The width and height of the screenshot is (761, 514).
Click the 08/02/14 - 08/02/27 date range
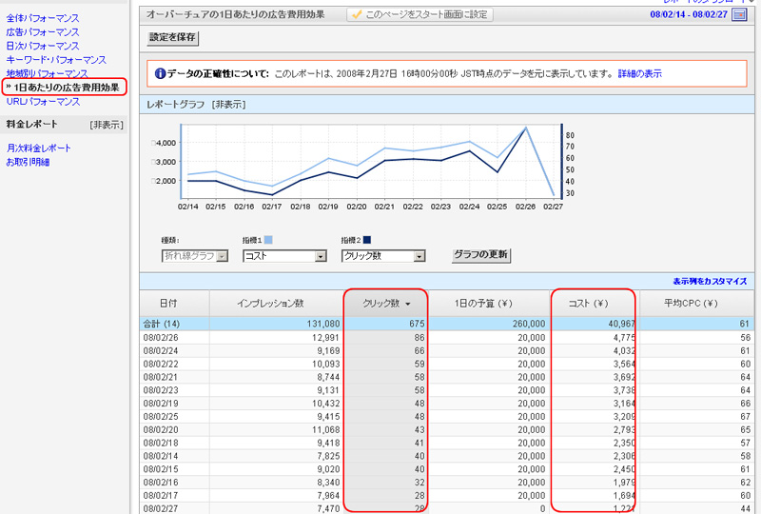coord(688,15)
